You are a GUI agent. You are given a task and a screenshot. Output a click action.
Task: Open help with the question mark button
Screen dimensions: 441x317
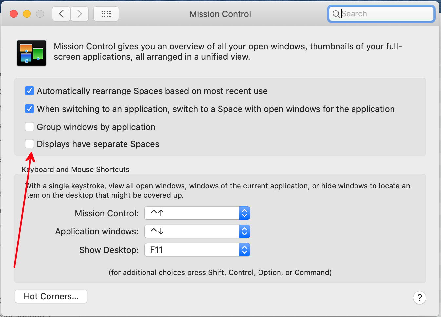[x=420, y=298]
